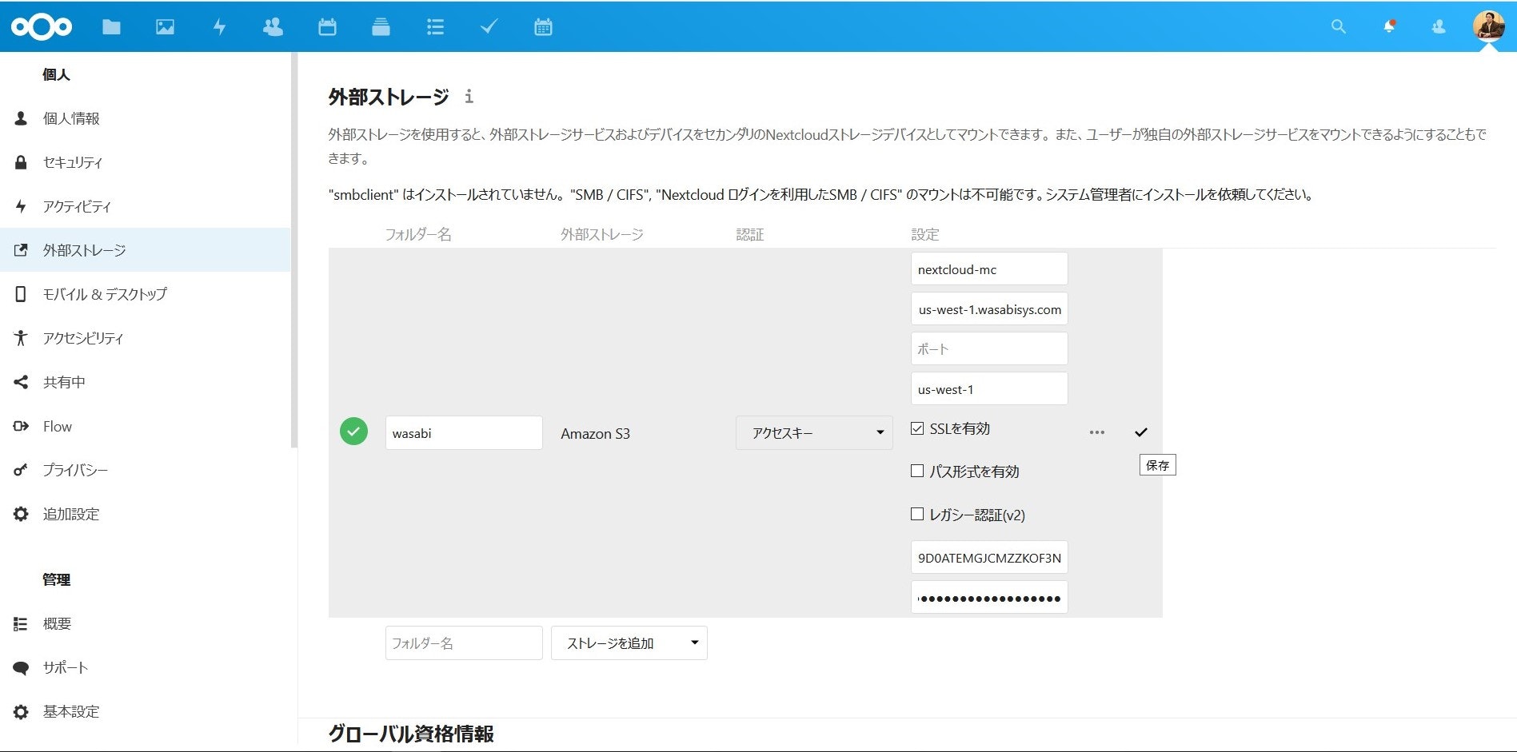Screen dimensions: 1517x752
Task: Open the Deck stacked cards icon
Action: pyautogui.click(x=381, y=27)
